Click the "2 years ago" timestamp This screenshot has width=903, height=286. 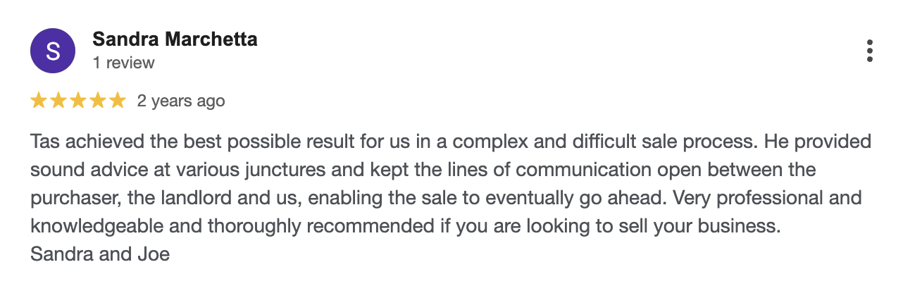(181, 101)
